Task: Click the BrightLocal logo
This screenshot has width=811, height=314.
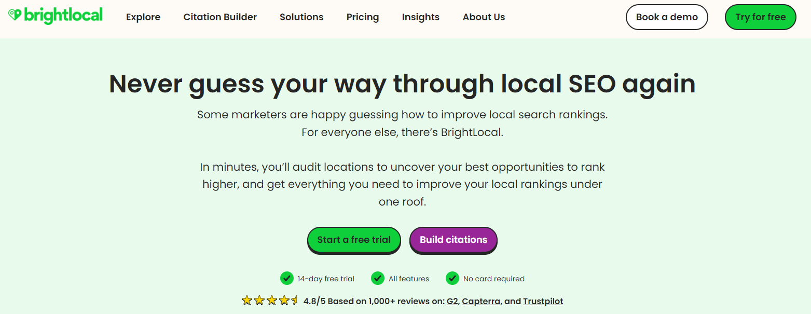Action: (56, 15)
